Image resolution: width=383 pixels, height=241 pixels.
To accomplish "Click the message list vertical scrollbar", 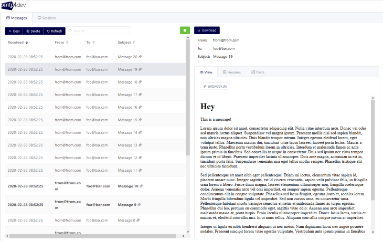I will click(x=188, y=97).
